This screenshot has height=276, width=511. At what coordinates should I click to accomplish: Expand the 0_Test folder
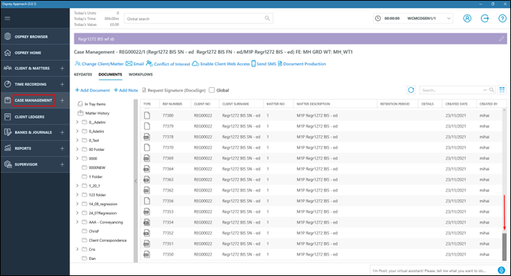point(77,140)
